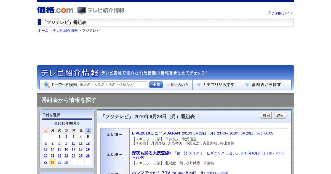Click the 検索 search button

(156, 85)
